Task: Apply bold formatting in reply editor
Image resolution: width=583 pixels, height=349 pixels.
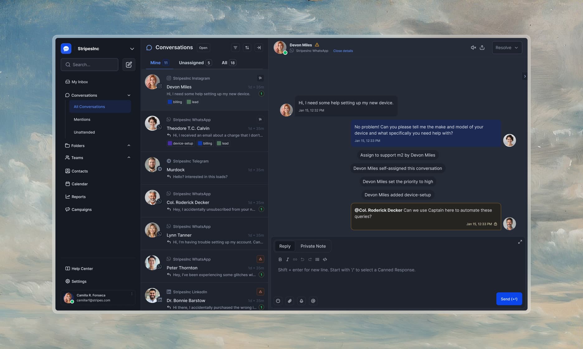Action: pyautogui.click(x=280, y=259)
